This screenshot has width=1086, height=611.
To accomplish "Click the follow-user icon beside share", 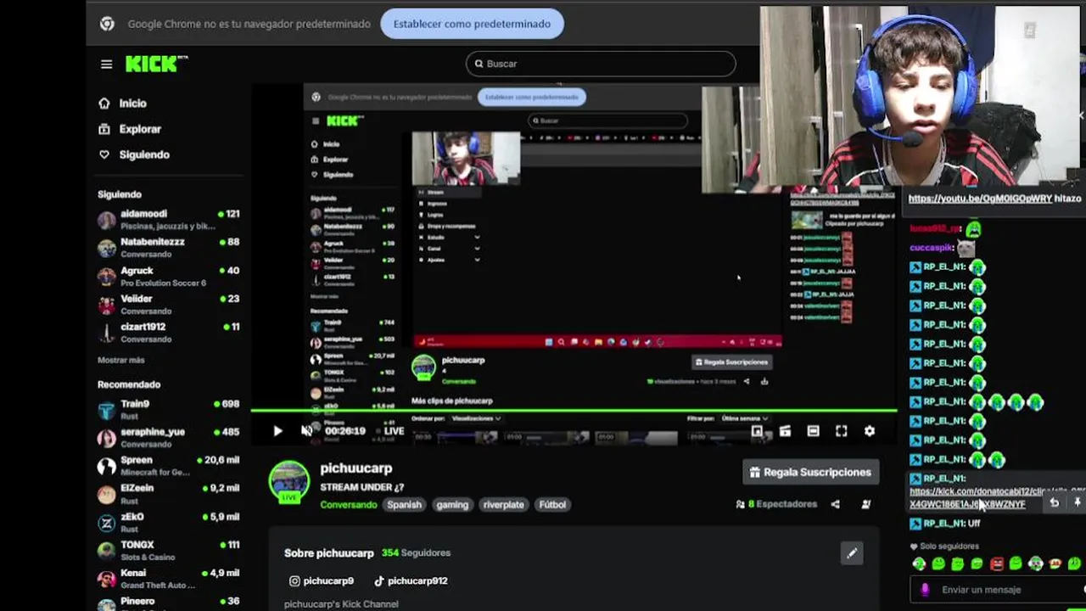I will pos(865,504).
